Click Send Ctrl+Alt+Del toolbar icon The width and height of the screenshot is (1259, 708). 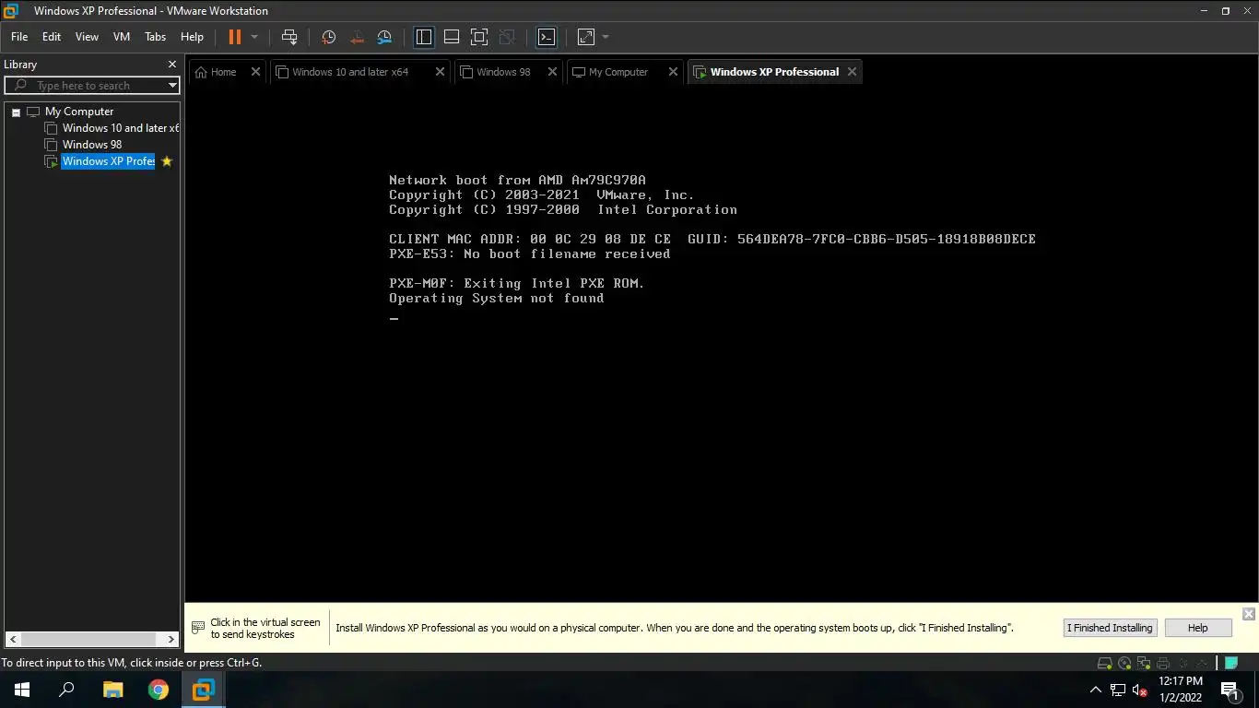click(x=289, y=37)
